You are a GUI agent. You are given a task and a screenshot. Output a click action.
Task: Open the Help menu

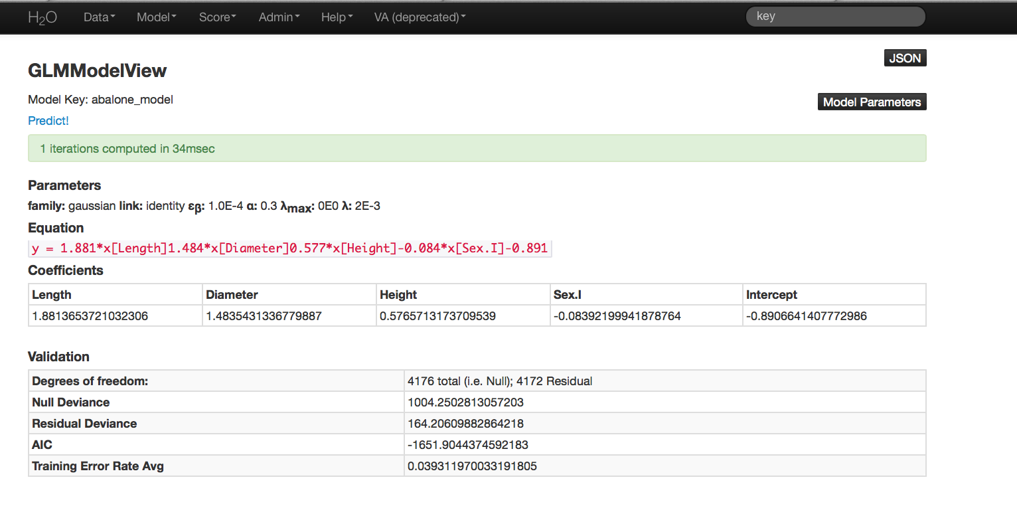pos(337,17)
